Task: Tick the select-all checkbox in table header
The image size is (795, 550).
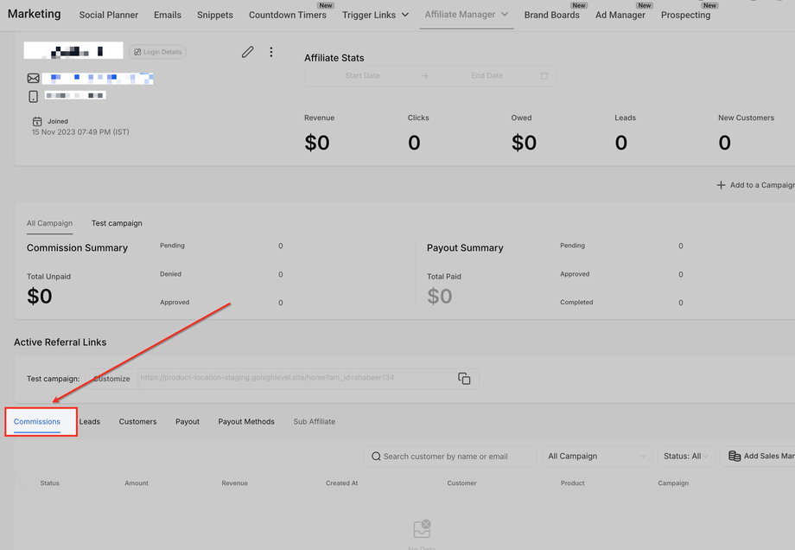Action: [x=24, y=483]
